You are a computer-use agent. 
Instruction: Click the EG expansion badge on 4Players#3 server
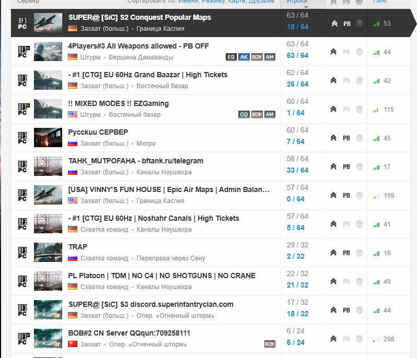(231, 57)
